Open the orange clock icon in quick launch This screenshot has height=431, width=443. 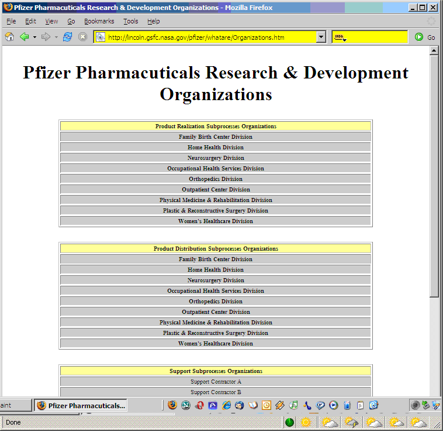[x=267, y=405]
